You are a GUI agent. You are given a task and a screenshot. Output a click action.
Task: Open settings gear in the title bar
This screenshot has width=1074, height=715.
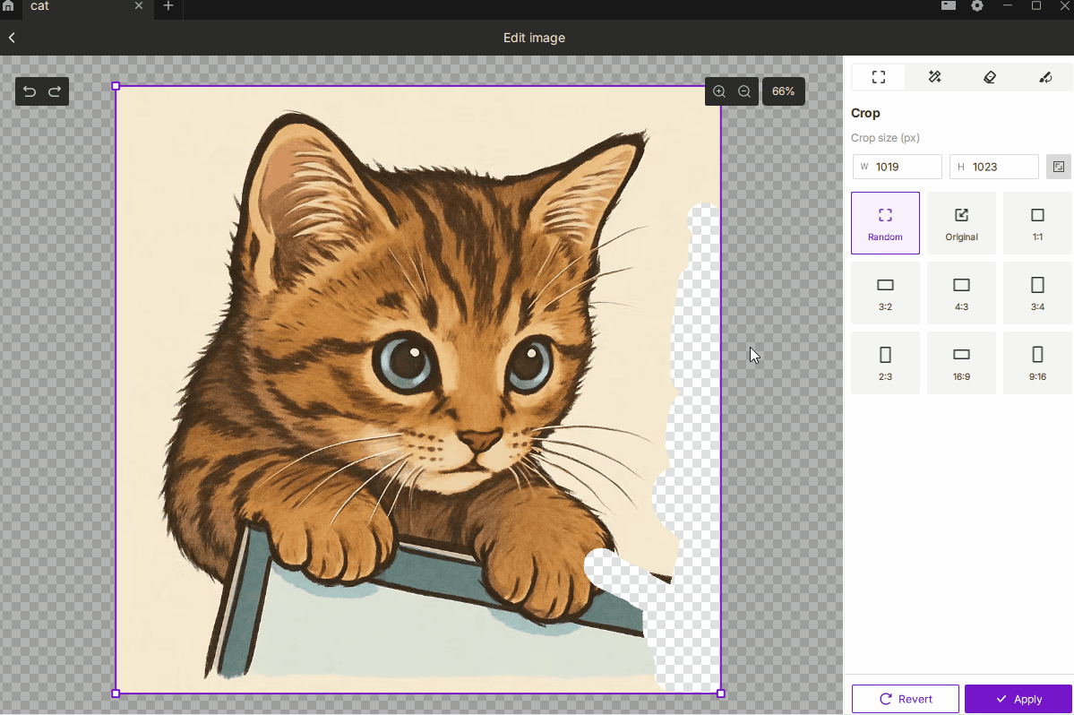pos(977,6)
